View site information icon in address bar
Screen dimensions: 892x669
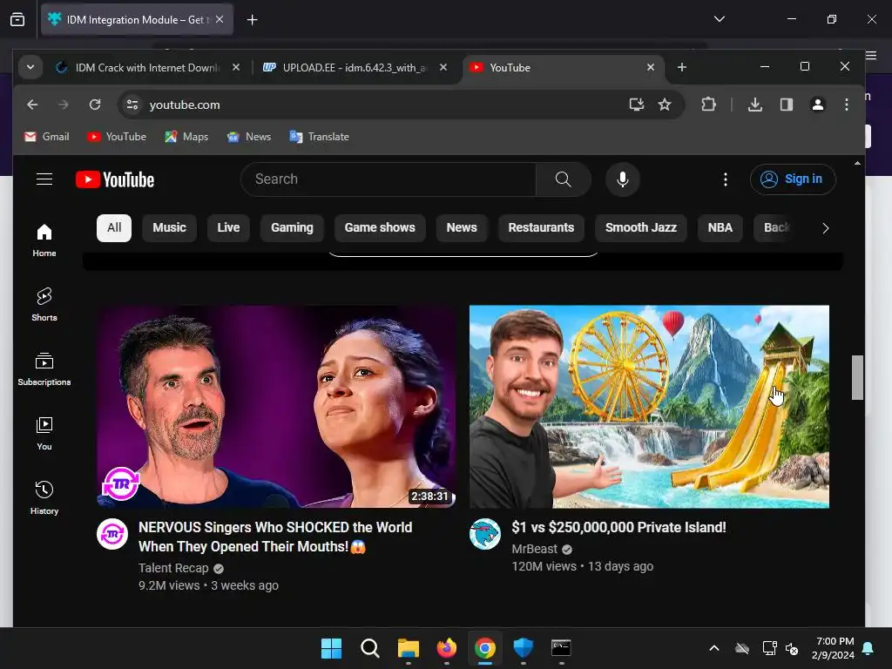(x=132, y=105)
